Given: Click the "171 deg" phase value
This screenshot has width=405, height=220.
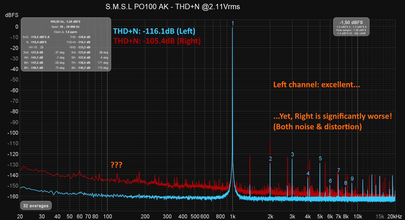Looking at the screenshot, I should click(x=103, y=63).
